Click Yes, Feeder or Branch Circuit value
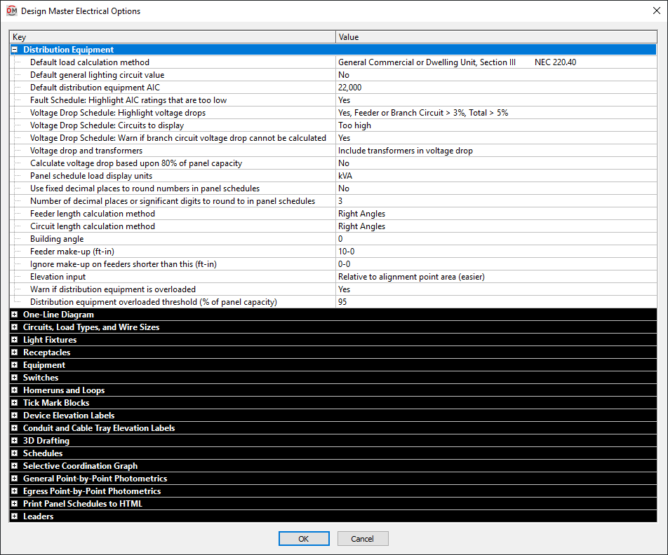The height and width of the screenshot is (555, 668). click(x=496, y=113)
